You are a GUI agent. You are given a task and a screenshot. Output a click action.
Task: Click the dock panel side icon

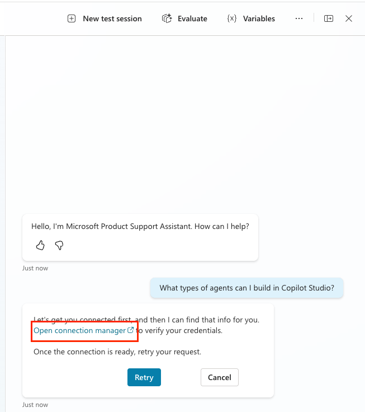click(x=329, y=18)
